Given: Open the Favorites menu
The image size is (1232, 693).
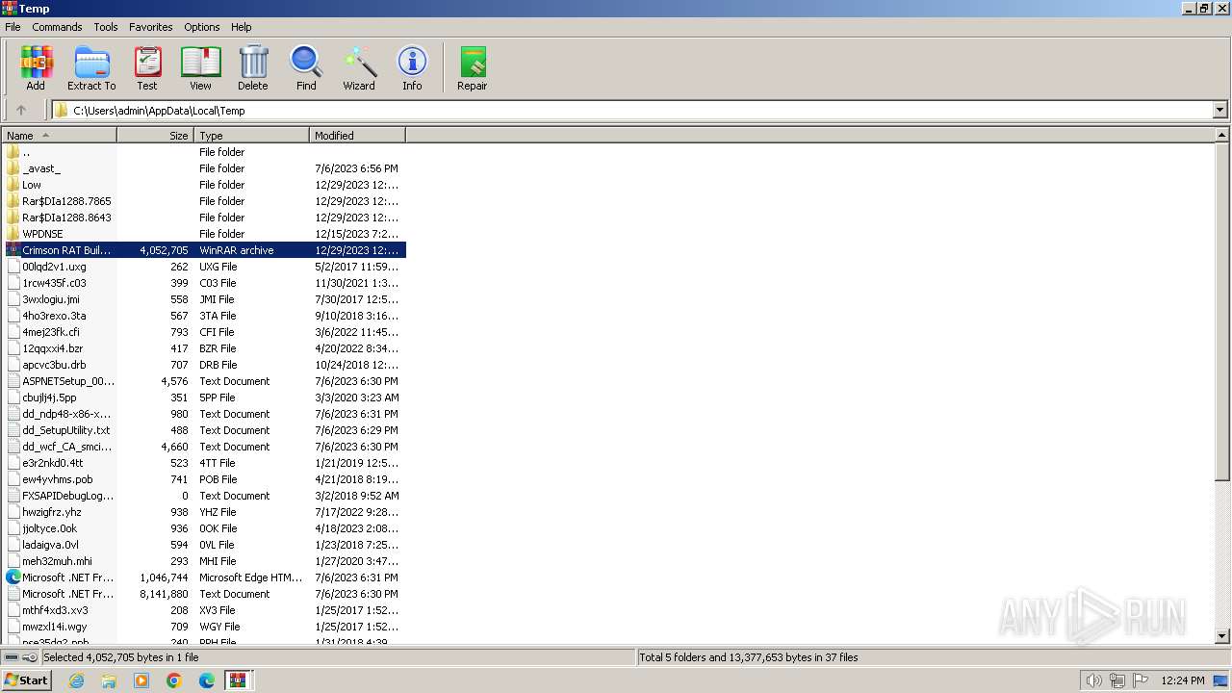Looking at the screenshot, I should pos(151,27).
